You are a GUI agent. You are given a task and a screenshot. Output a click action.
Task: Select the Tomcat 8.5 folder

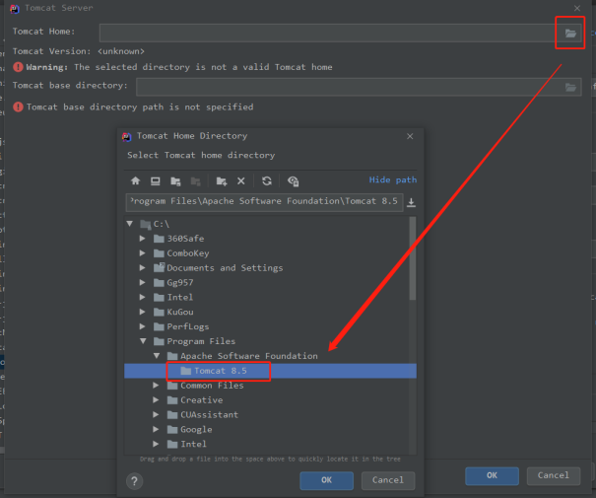[270, 371]
